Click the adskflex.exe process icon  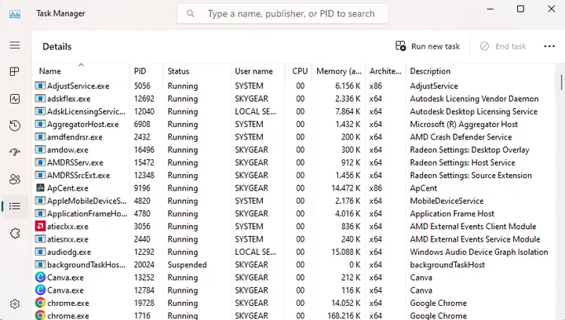40,99
